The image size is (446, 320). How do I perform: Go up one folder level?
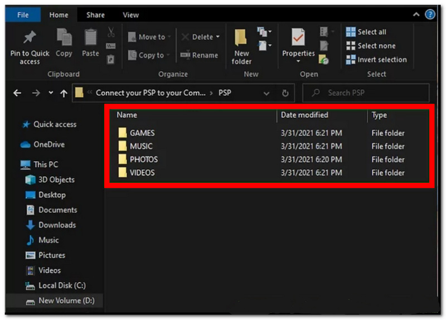tap(64, 93)
